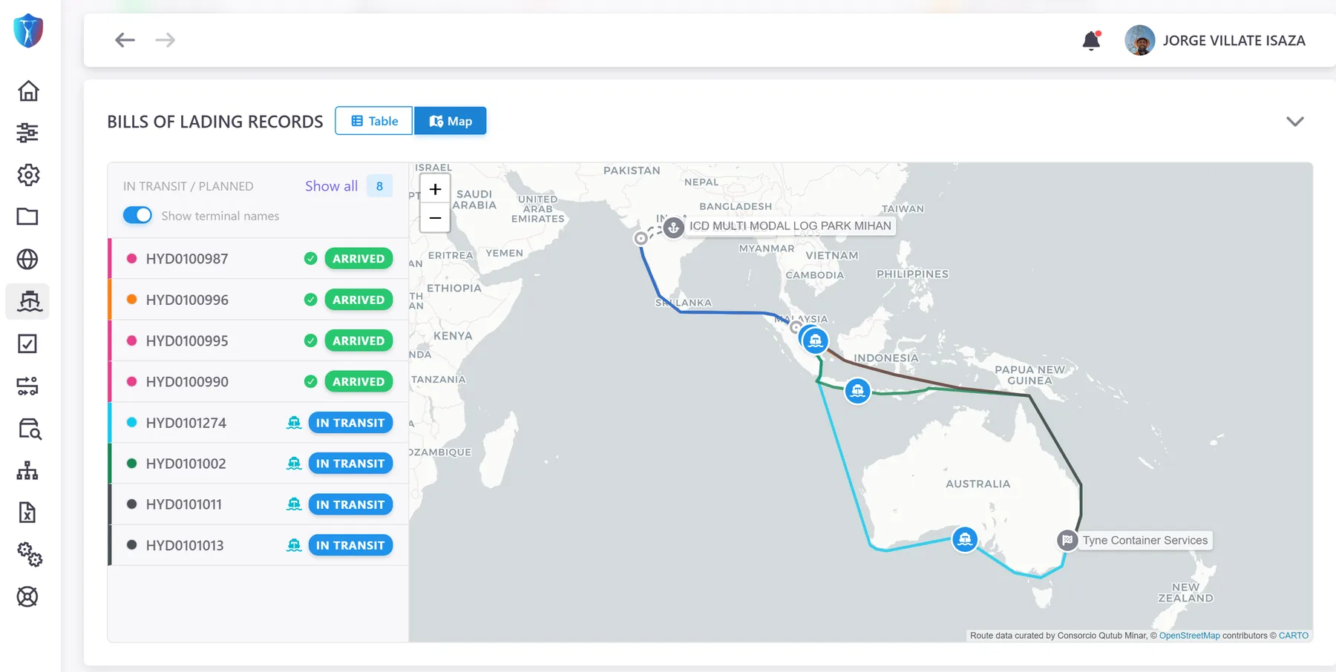Select record HYD0101011

pos(258,504)
